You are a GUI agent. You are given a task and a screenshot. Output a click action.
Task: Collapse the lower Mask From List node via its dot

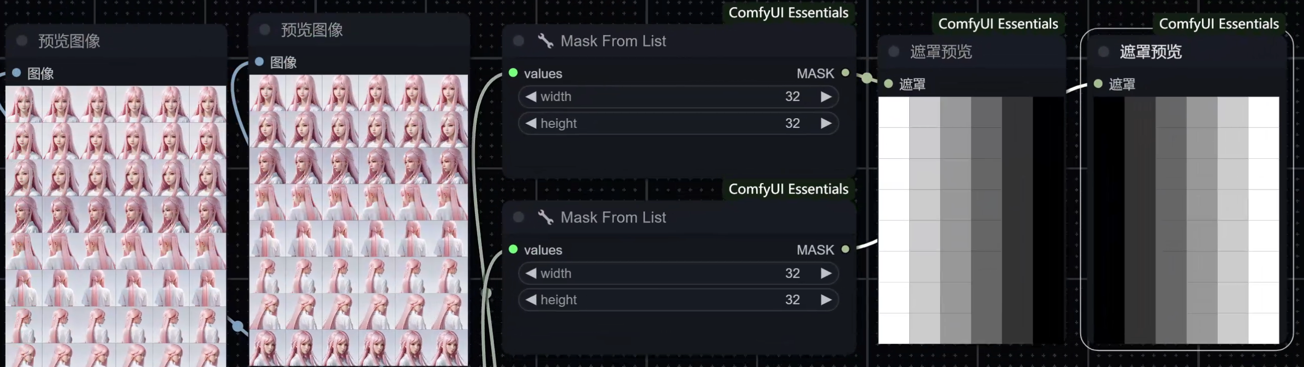[x=519, y=217]
